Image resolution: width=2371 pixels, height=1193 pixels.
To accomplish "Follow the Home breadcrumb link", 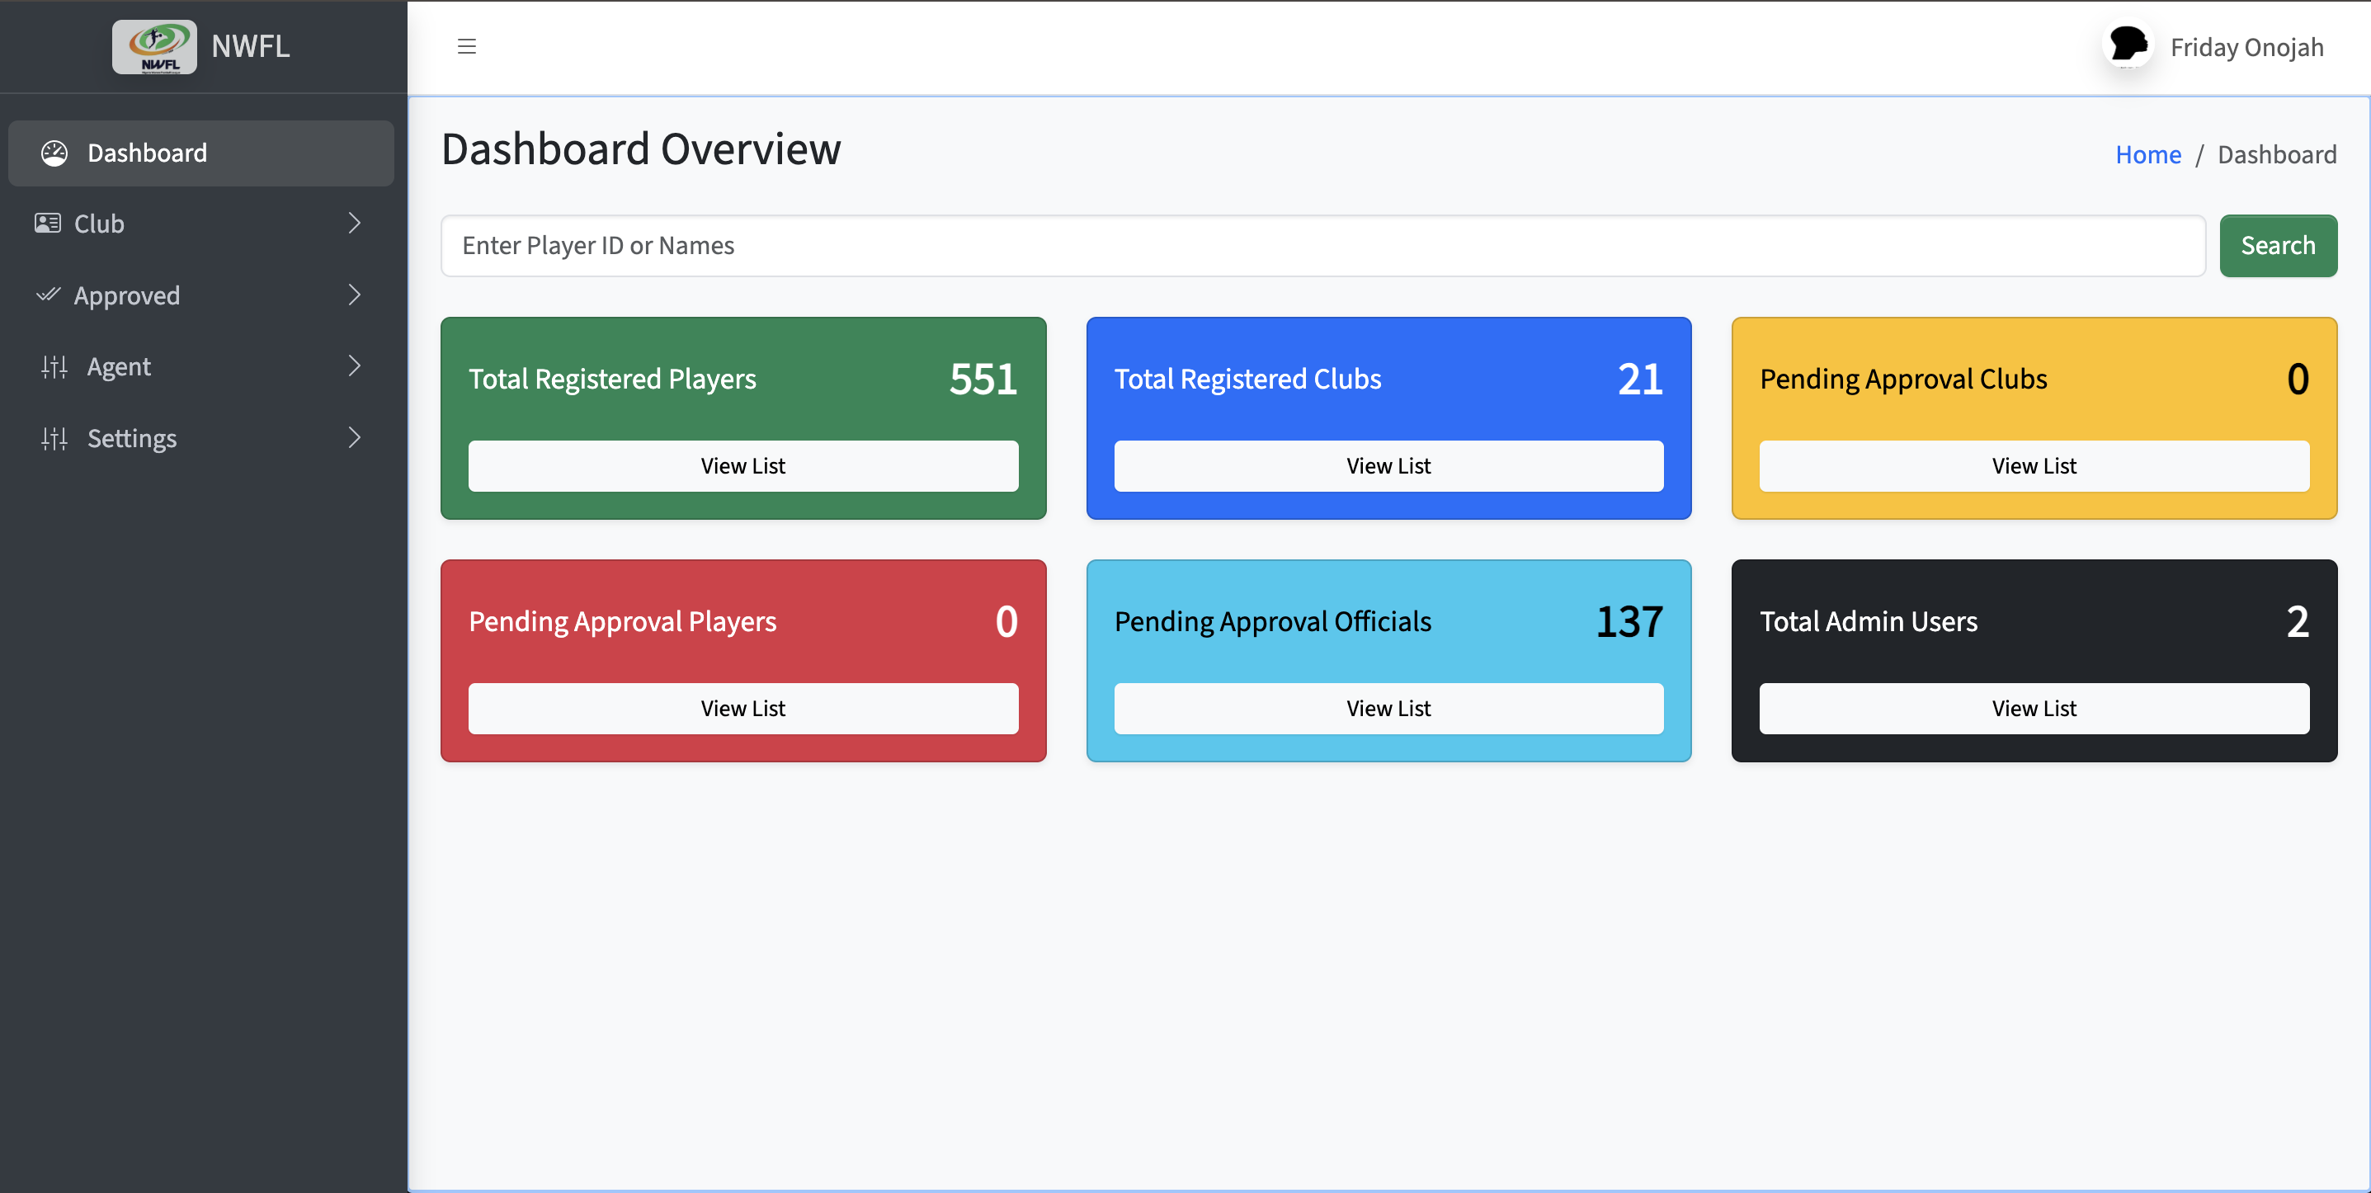I will (2147, 154).
